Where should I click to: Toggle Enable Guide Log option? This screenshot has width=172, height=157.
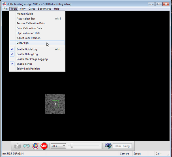click(37, 49)
